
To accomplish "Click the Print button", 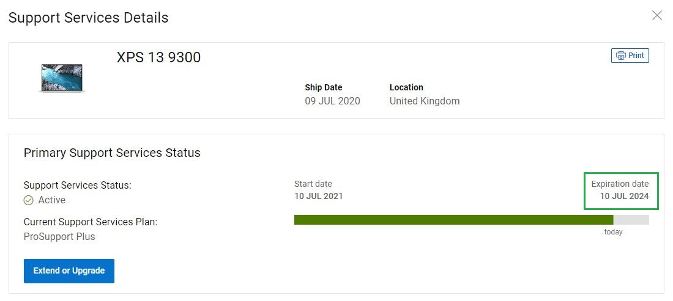I will pyautogui.click(x=630, y=56).
